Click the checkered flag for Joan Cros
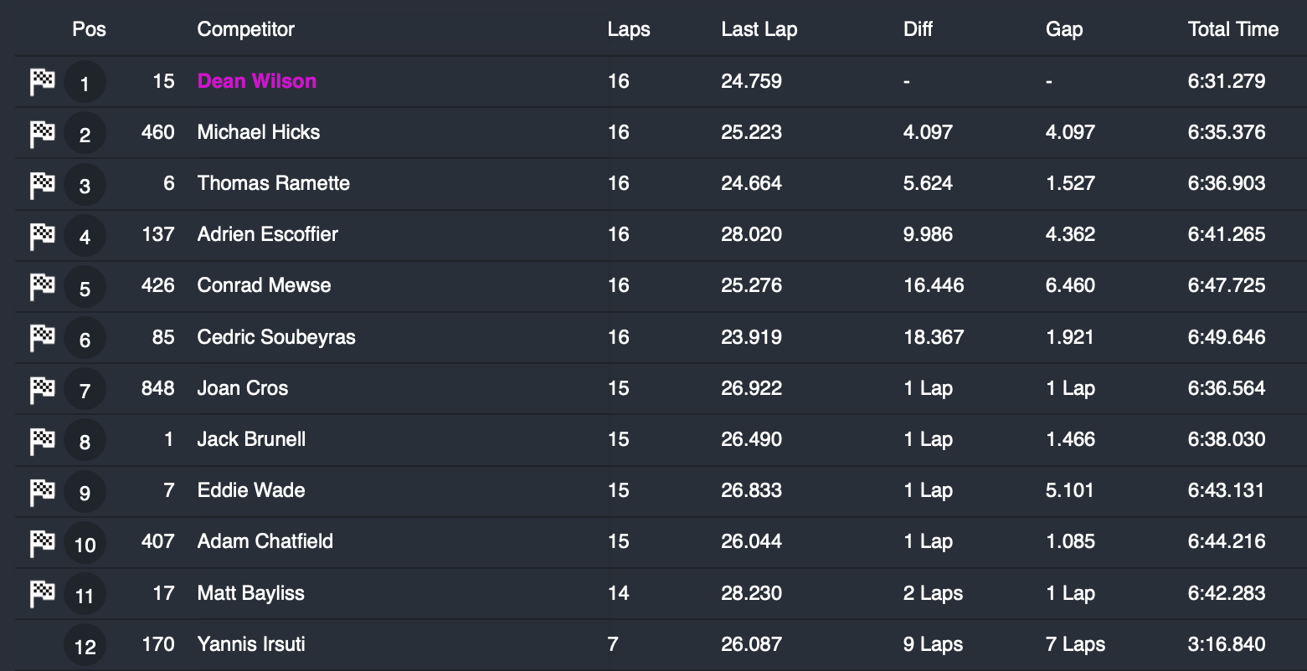Screen dimensions: 1307x671 [x=43, y=389]
